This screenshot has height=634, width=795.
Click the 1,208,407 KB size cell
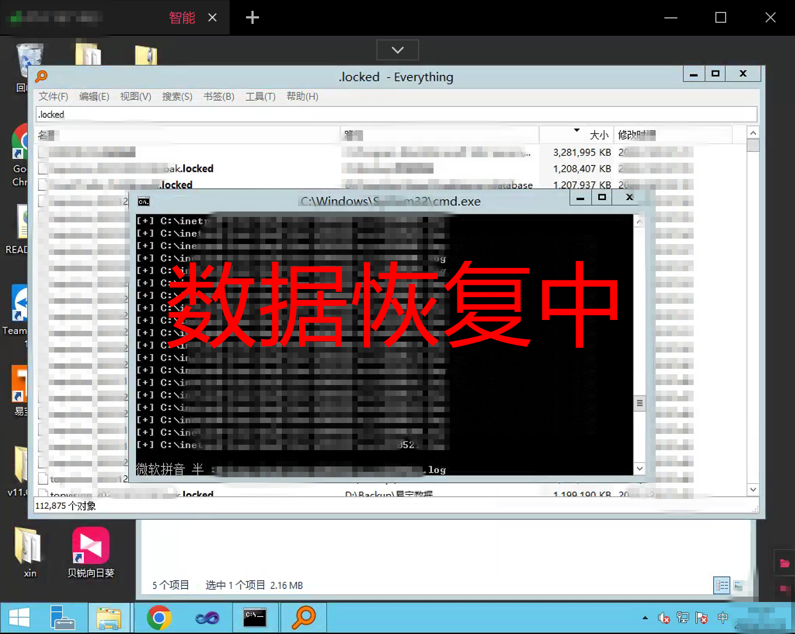pyautogui.click(x=582, y=169)
